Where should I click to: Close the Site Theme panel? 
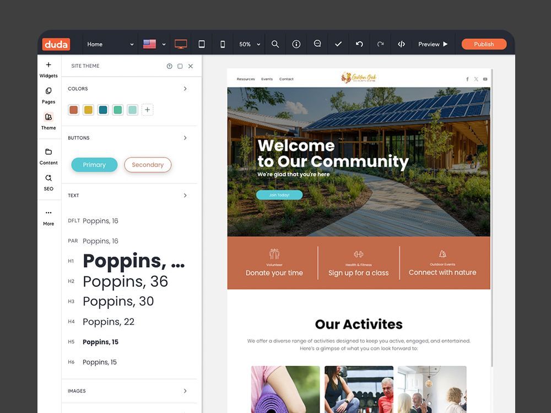[x=191, y=66]
